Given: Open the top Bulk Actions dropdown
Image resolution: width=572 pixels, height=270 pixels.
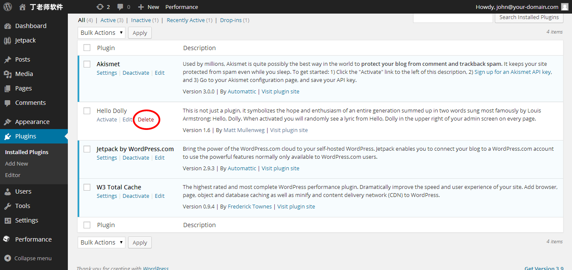Looking at the screenshot, I should point(101,33).
